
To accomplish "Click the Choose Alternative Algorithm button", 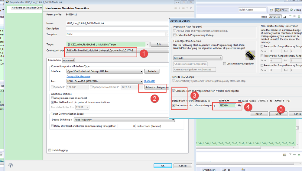I will (x=190, y=64).
